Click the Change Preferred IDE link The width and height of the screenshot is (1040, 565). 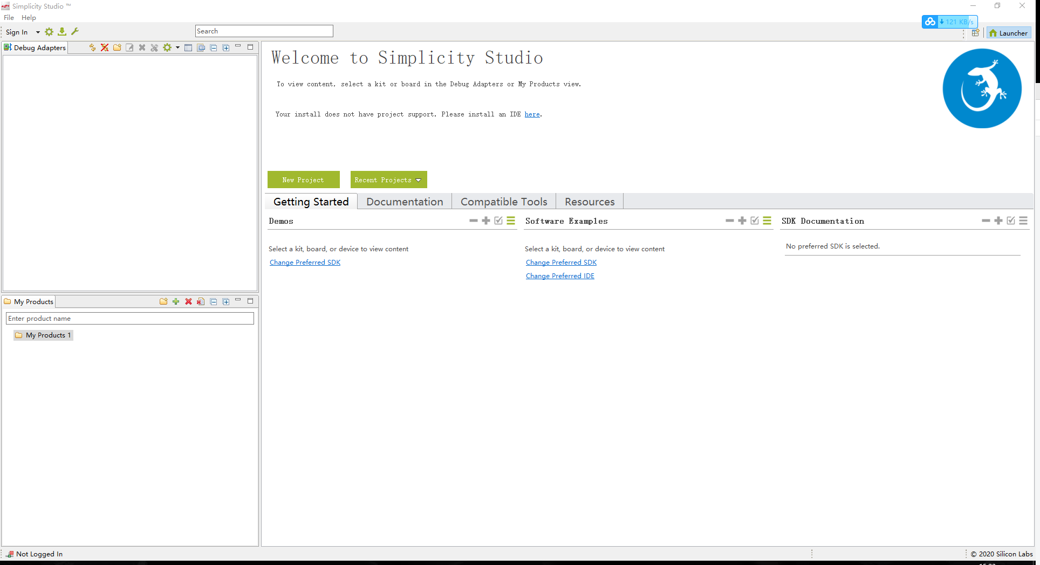[560, 275]
